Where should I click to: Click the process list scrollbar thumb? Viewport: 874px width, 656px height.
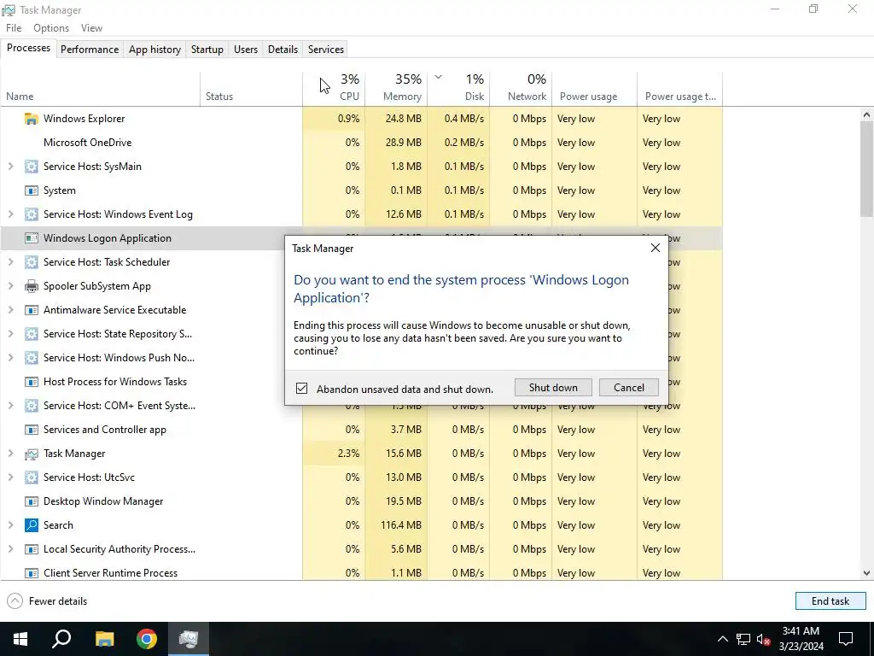tap(866, 169)
